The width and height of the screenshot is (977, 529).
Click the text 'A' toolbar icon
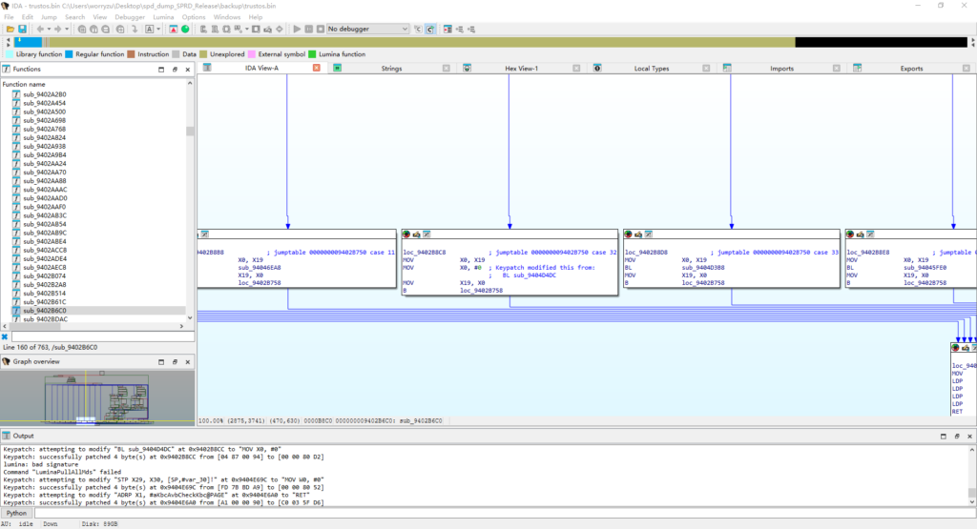tap(150, 30)
